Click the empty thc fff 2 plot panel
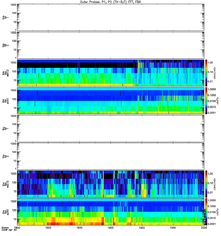The width and height of the screenshot is (221, 236). pyautogui.click(x=111, y=156)
